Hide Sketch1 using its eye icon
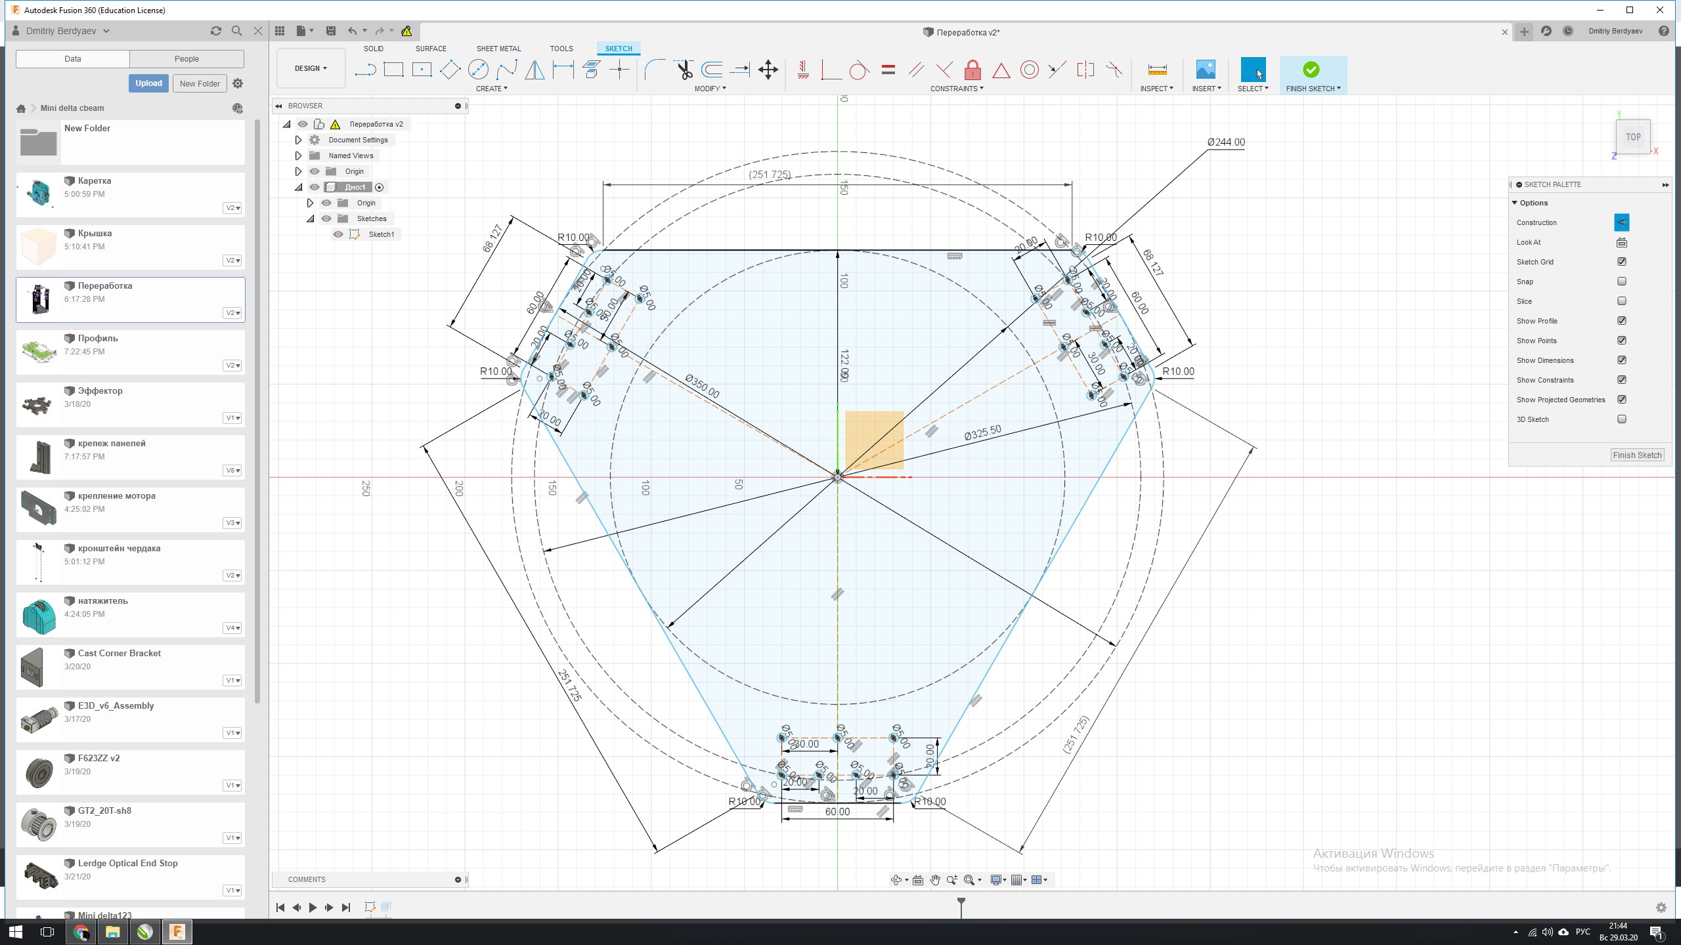Viewport: 1681px width, 945px height. (x=338, y=234)
